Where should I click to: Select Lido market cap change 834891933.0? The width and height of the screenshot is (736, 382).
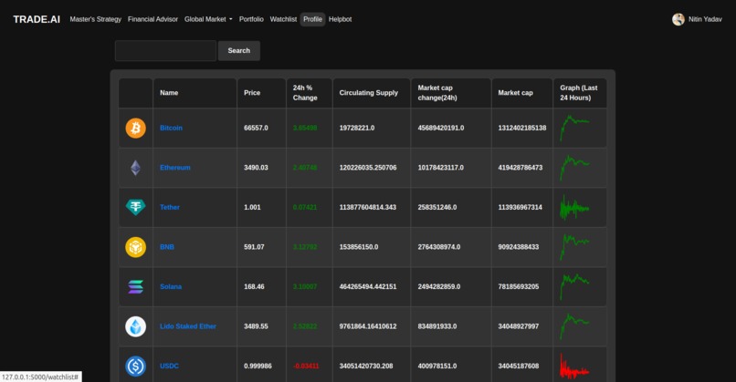tap(437, 326)
